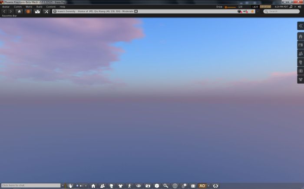Collapse the sidebar with the double chevron

[x=300, y=26]
